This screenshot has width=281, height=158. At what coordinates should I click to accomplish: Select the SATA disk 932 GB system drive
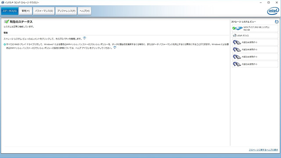[x=255, y=29]
